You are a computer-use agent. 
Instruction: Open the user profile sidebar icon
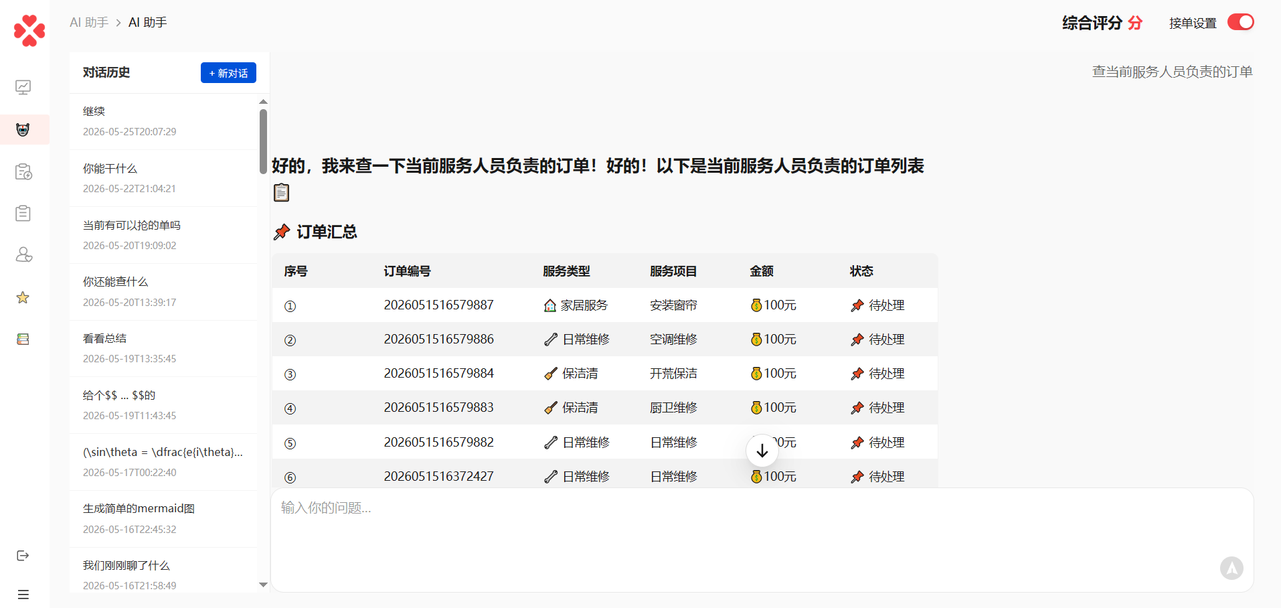tap(23, 254)
